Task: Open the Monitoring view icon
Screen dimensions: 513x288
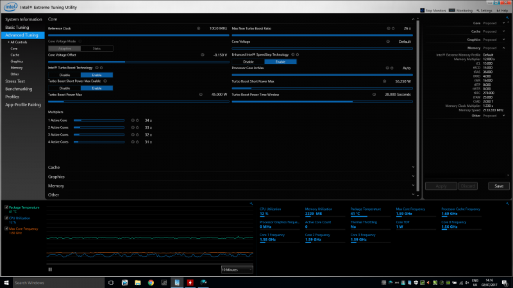Action: 452,10
